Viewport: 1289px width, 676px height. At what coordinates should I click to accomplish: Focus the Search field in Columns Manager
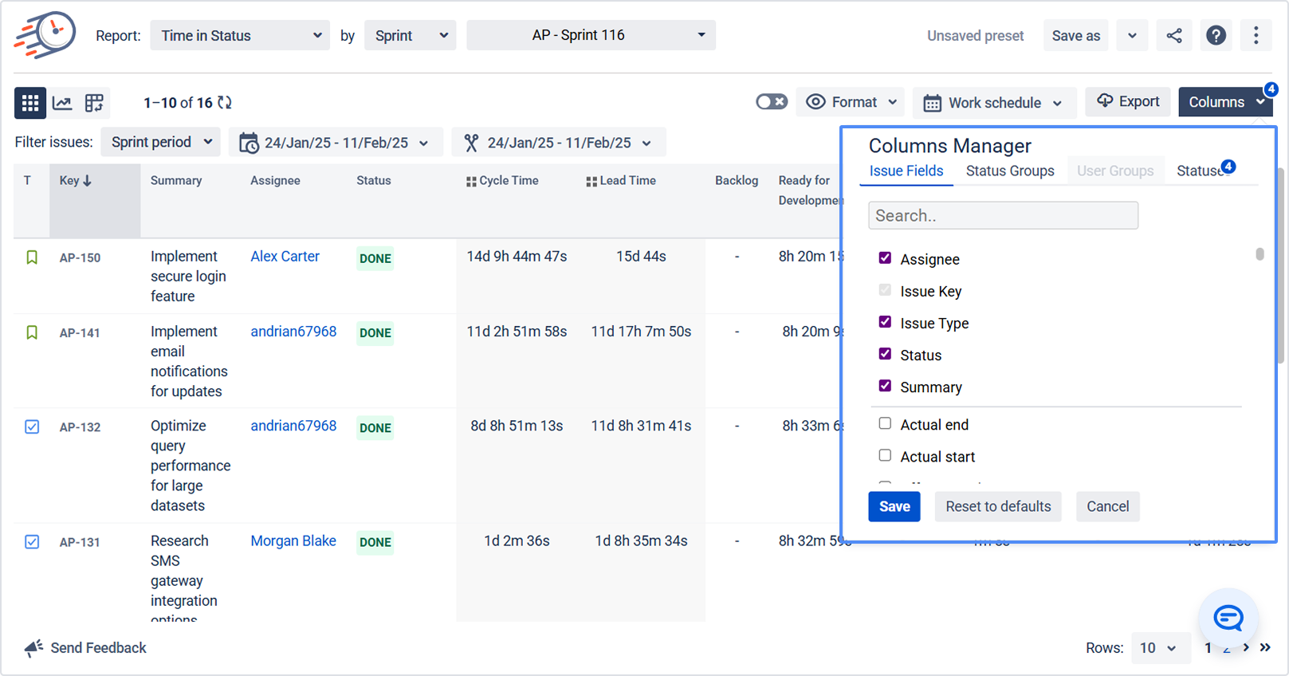(1003, 216)
